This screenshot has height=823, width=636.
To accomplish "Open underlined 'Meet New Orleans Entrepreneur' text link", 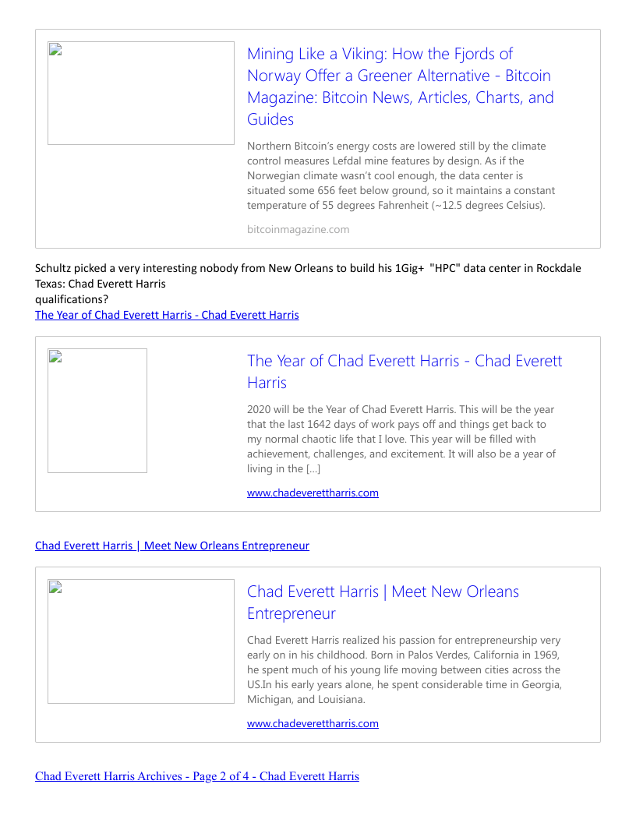I will [171, 546].
